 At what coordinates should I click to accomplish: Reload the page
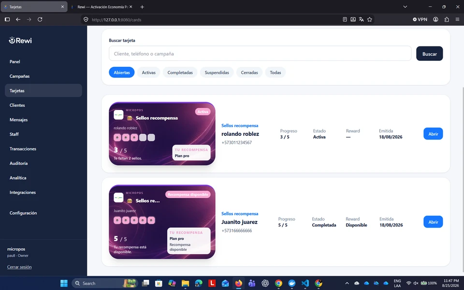pos(40,19)
